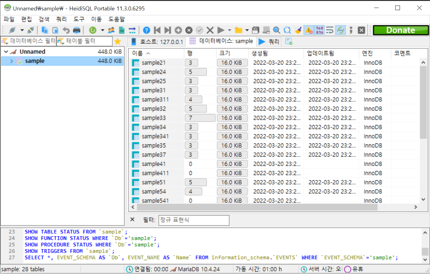Sort table list by 엔진 column header
This screenshot has height=274, width=430.
point(374,53)
